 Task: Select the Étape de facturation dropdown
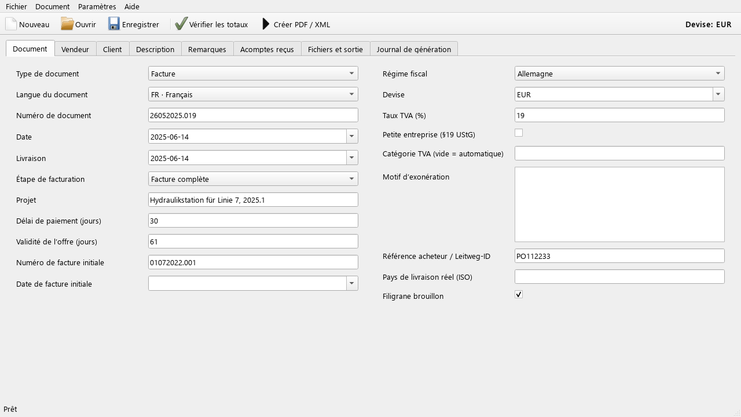253,179
